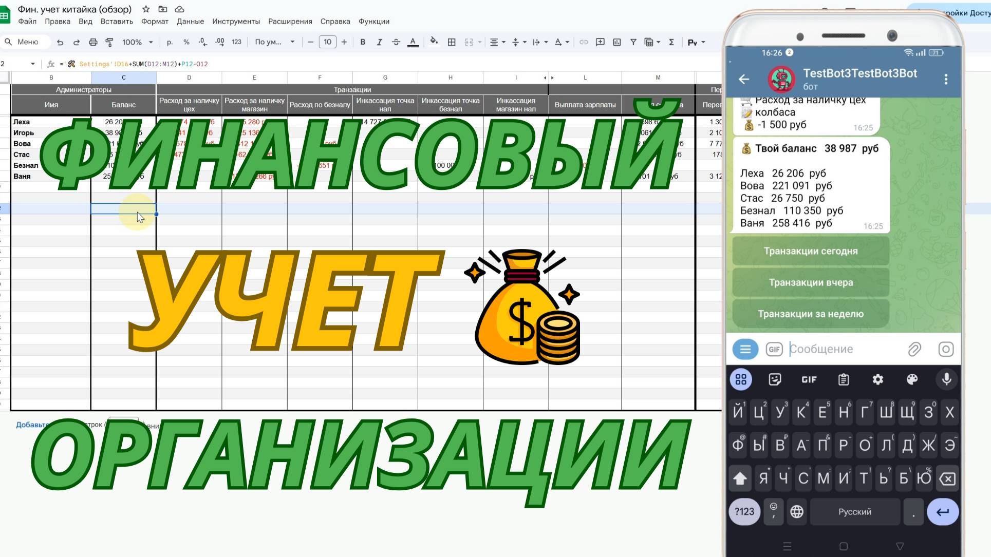991x557 pixels.
Task: Click the functions sigma icon
Action: click(671, 42)
